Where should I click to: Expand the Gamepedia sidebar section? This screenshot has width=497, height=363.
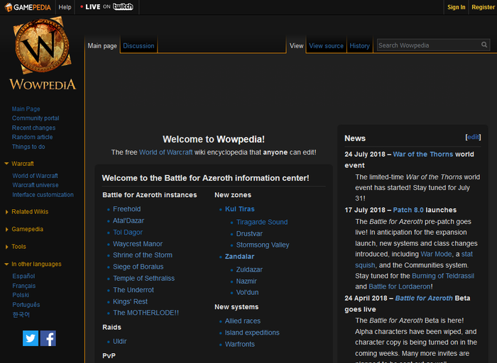click(27, 229)
